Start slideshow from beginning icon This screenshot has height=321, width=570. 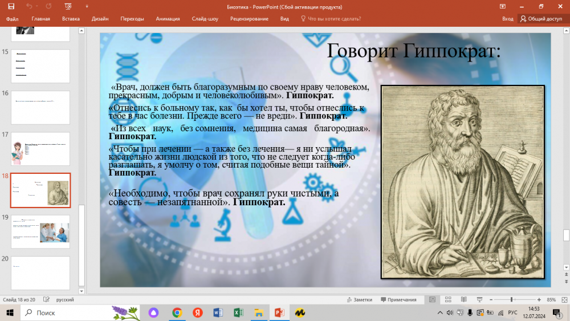68,6
